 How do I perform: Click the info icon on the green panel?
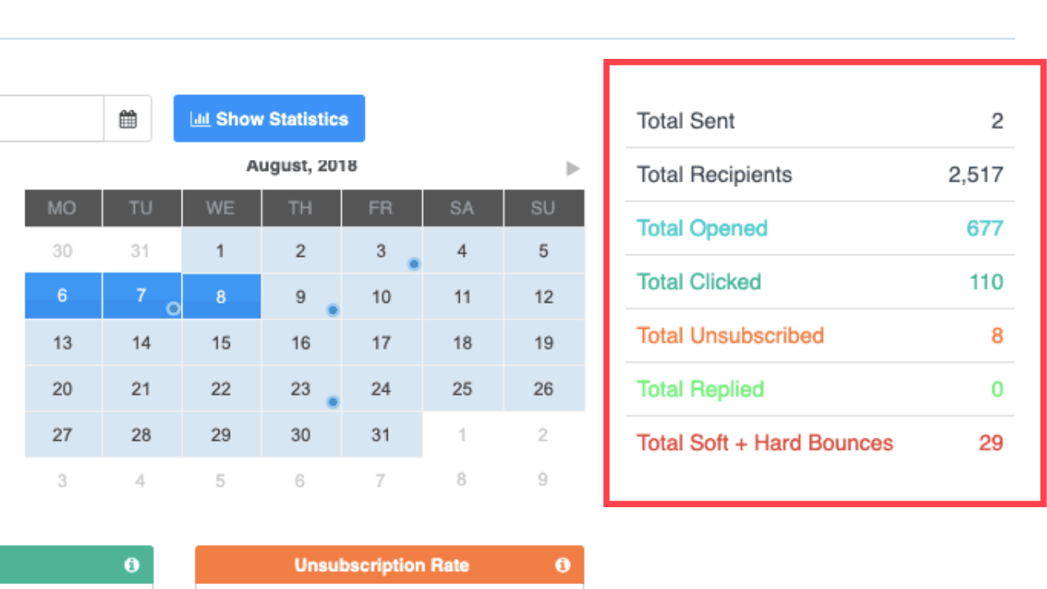click(132, 565)
